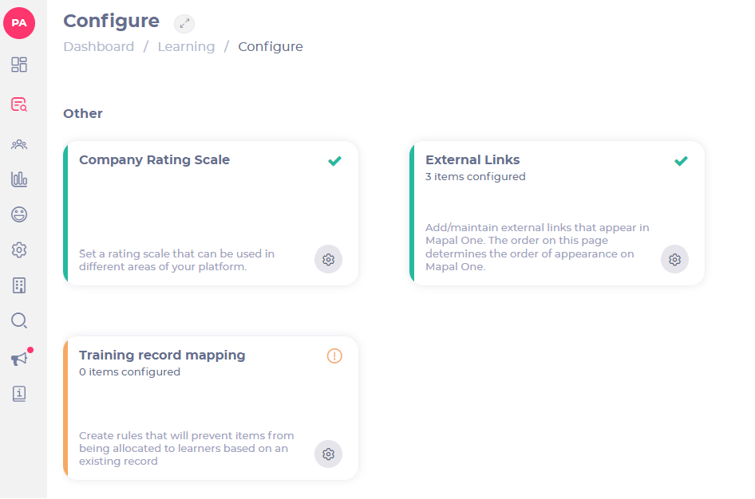Click the Company Rating Scale green checkmark
Image resolution: width=755 pixels, height=499 pixels.
click(334, 161)
